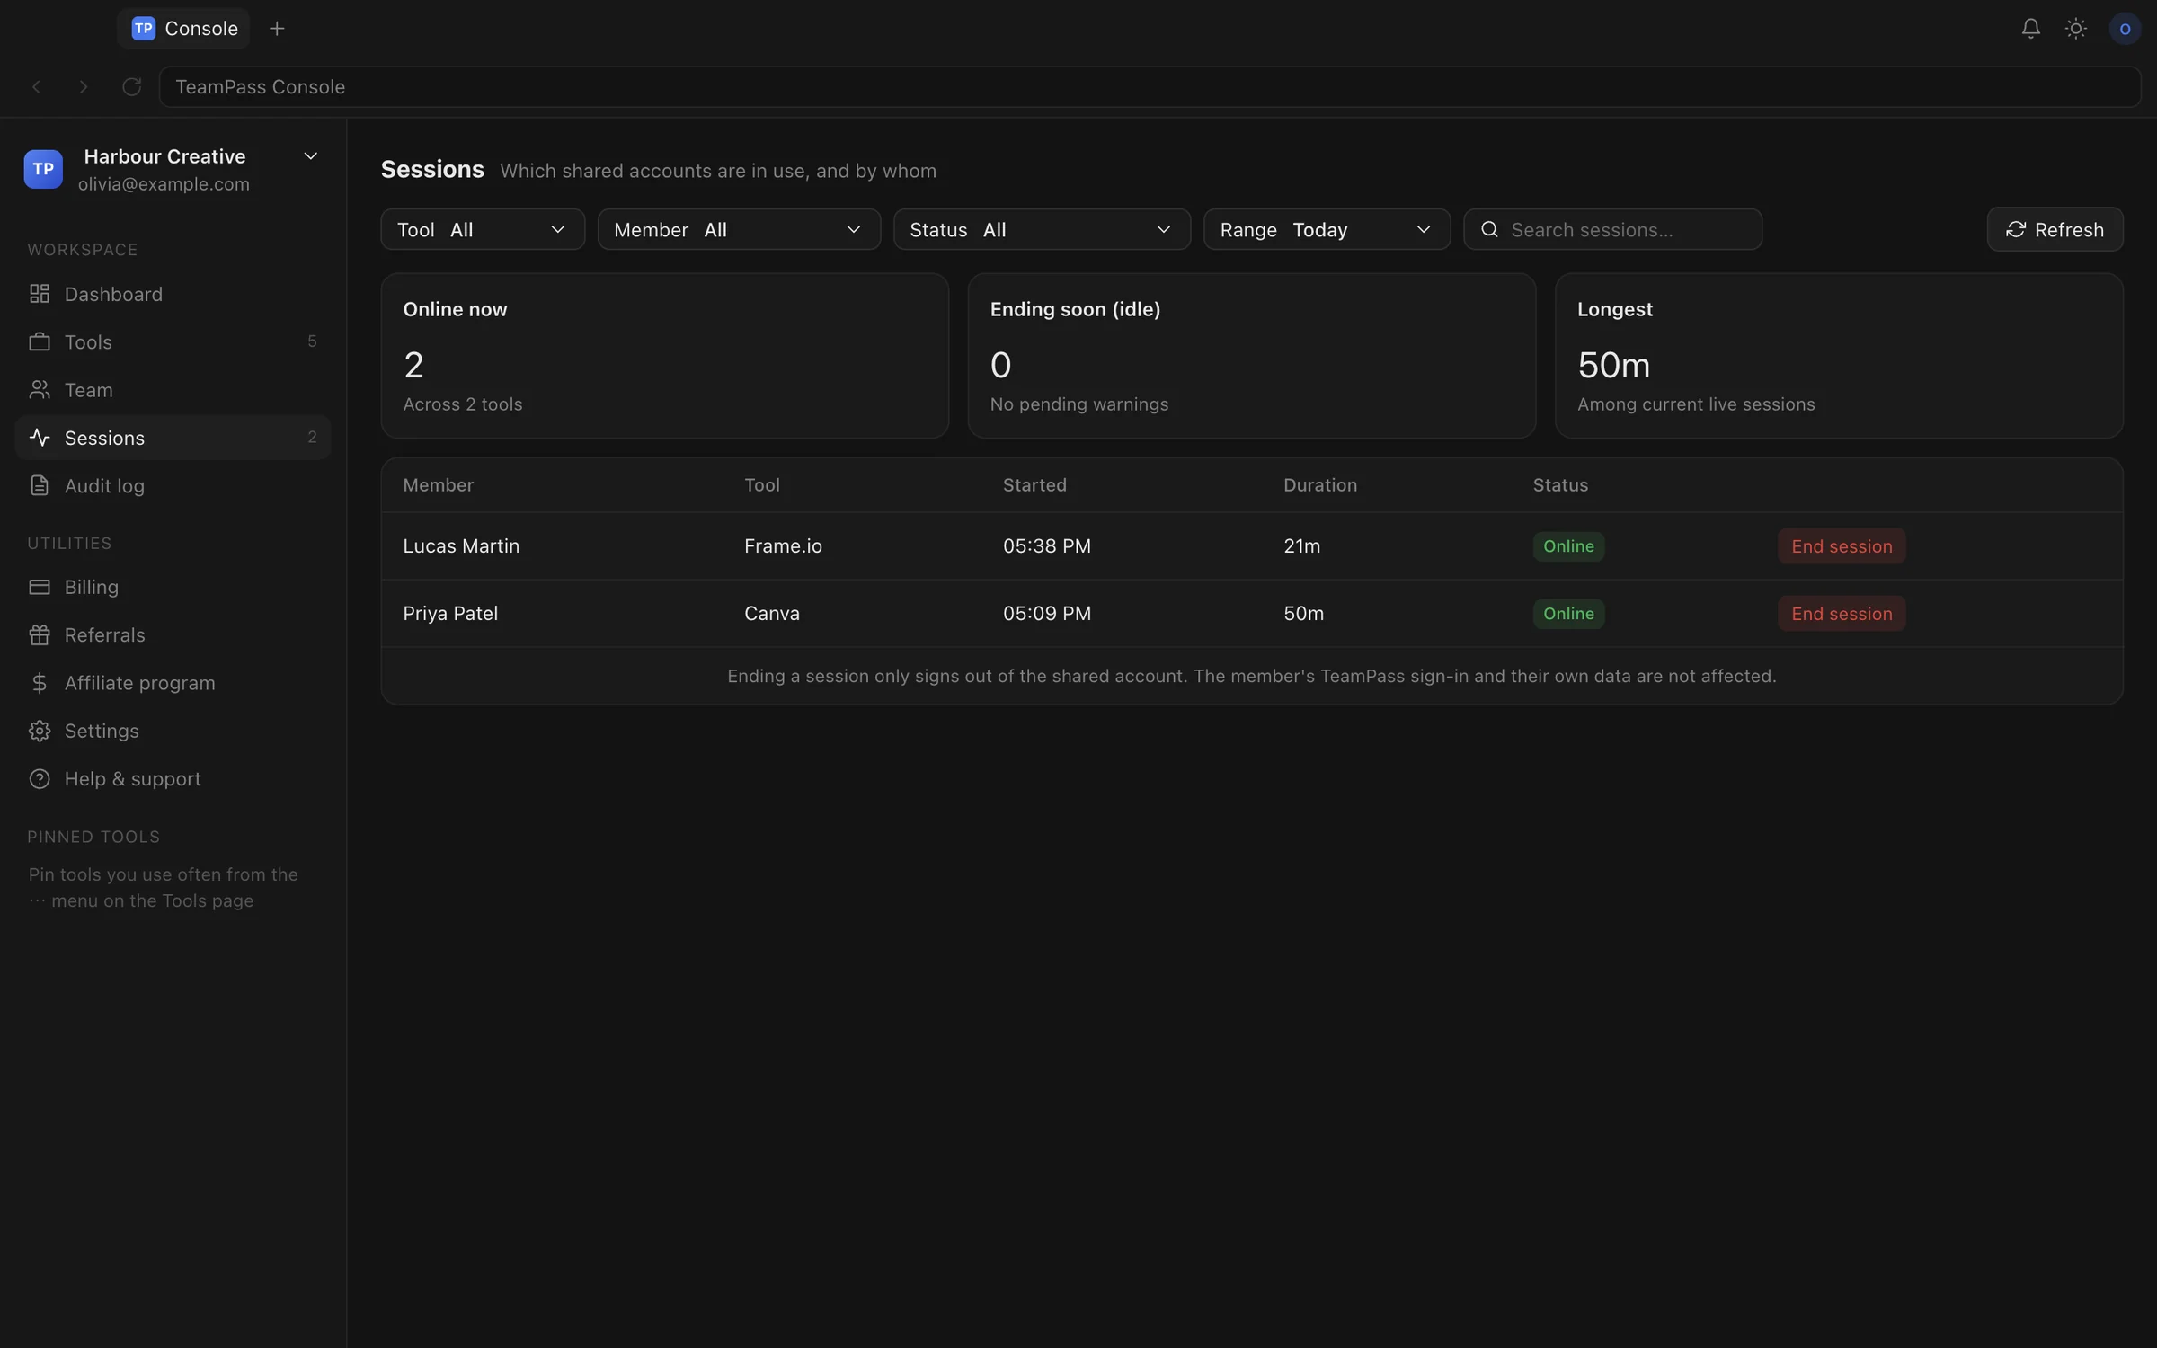Select Sessions in the sidebar
Image resolution: width=2157 pixels, height=1348 pixels.
tap(173, 438)
